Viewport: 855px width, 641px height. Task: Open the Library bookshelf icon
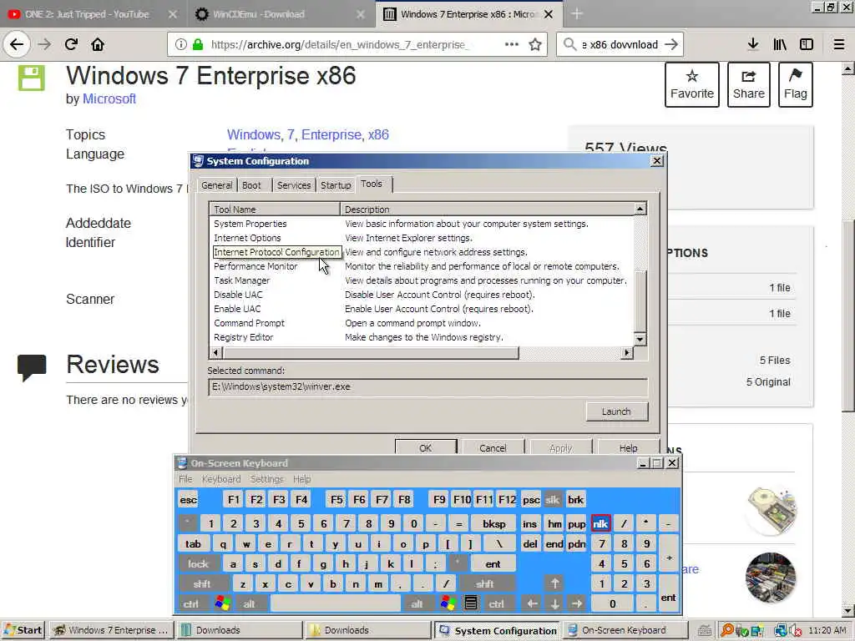click(780, 44)
